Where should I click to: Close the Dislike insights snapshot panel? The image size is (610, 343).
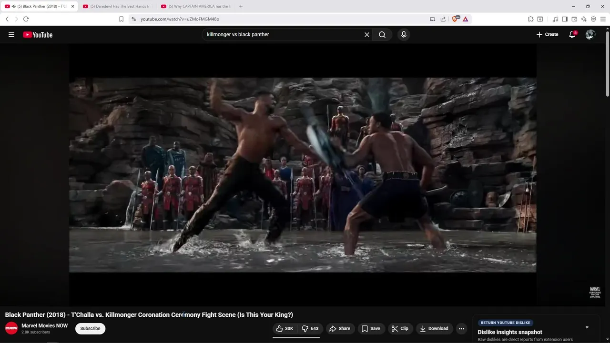point(587,327)
